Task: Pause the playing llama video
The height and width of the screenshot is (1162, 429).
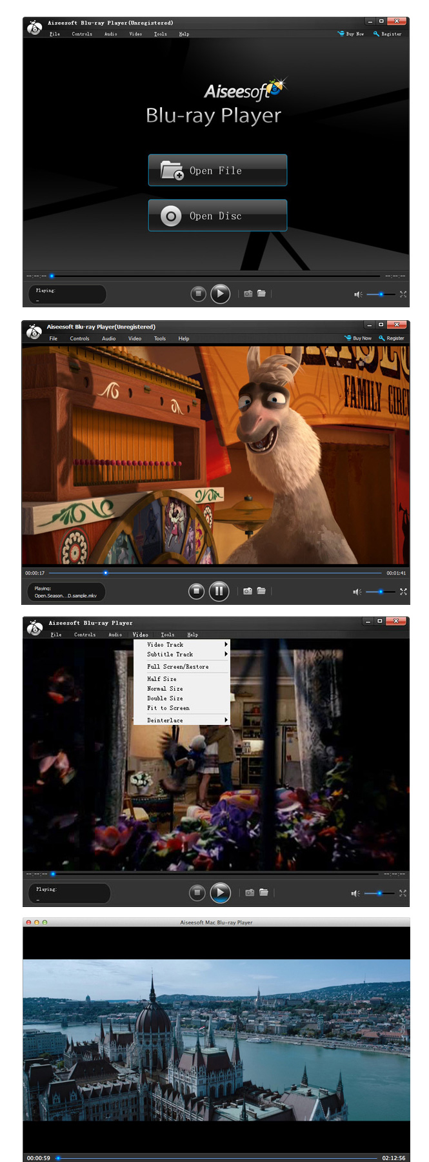Action: [219, 591]
